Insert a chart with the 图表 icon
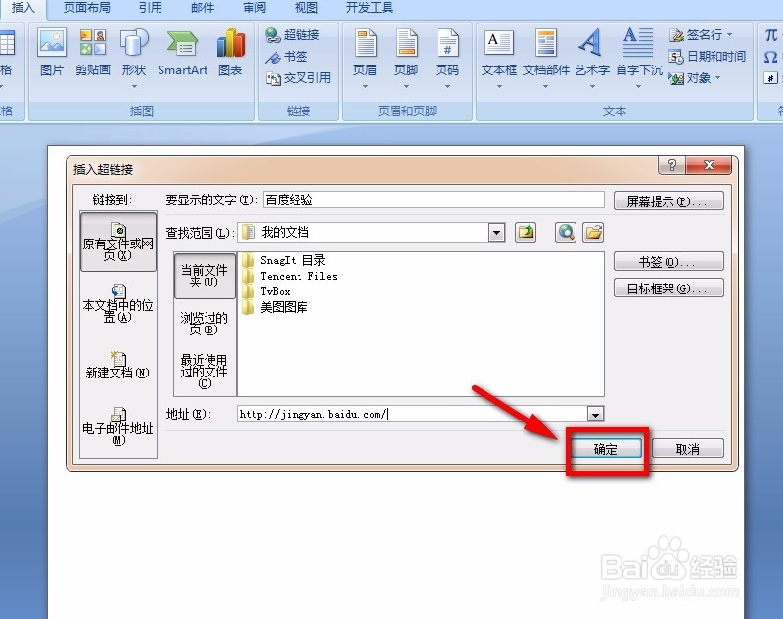The image size is (783, 619). point(231,54)
